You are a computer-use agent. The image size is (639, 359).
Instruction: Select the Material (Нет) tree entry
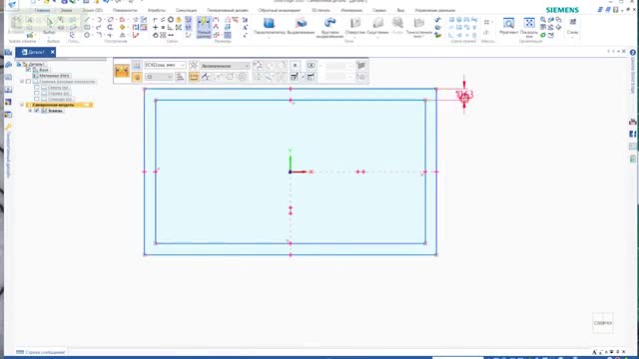[x=54, y=76]
